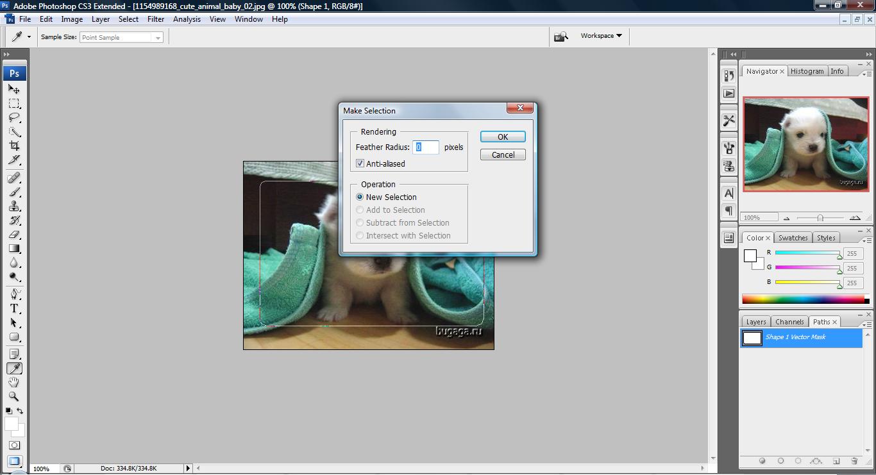Select the Lasso tool
The width and height of the screenshot is (876, 475).
coord(14,118)
